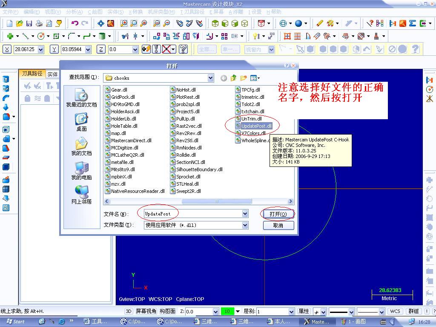
Task: Click the Solid revolve icon in the left toolbar
Action: [x=6, y=89]
